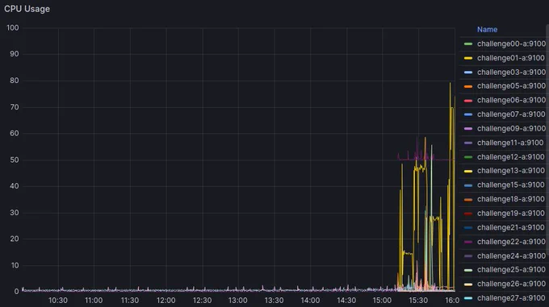Toggle series challenge24-a:9100 in legend

pyautogui.click(x=511, y=256)
